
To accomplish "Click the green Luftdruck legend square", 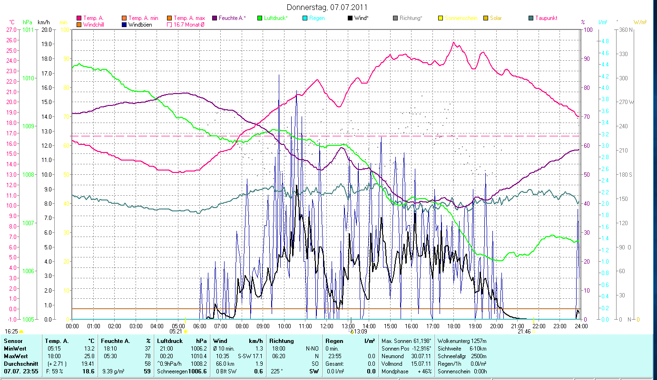I will [x=260, y=18].
